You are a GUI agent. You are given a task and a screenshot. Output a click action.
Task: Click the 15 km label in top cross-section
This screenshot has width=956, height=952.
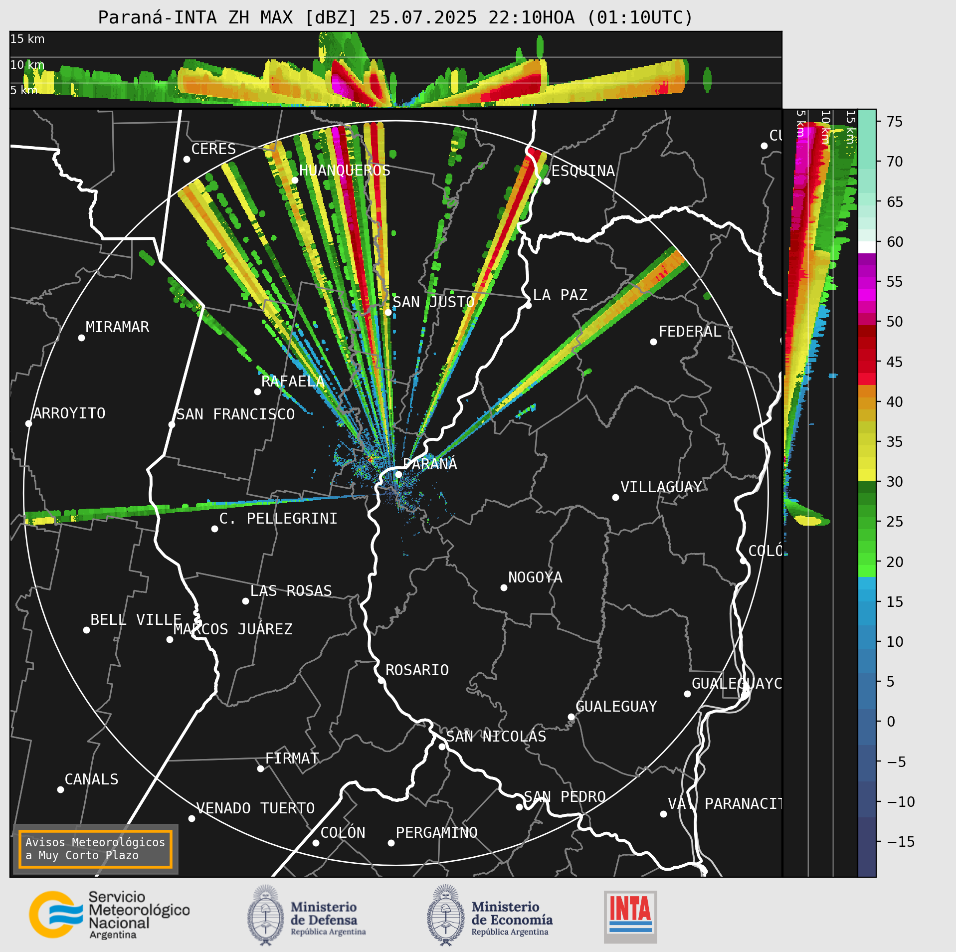point(27,39)
